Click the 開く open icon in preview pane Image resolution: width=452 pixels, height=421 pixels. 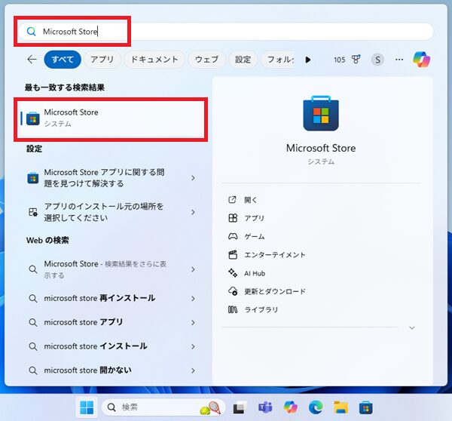232,199
